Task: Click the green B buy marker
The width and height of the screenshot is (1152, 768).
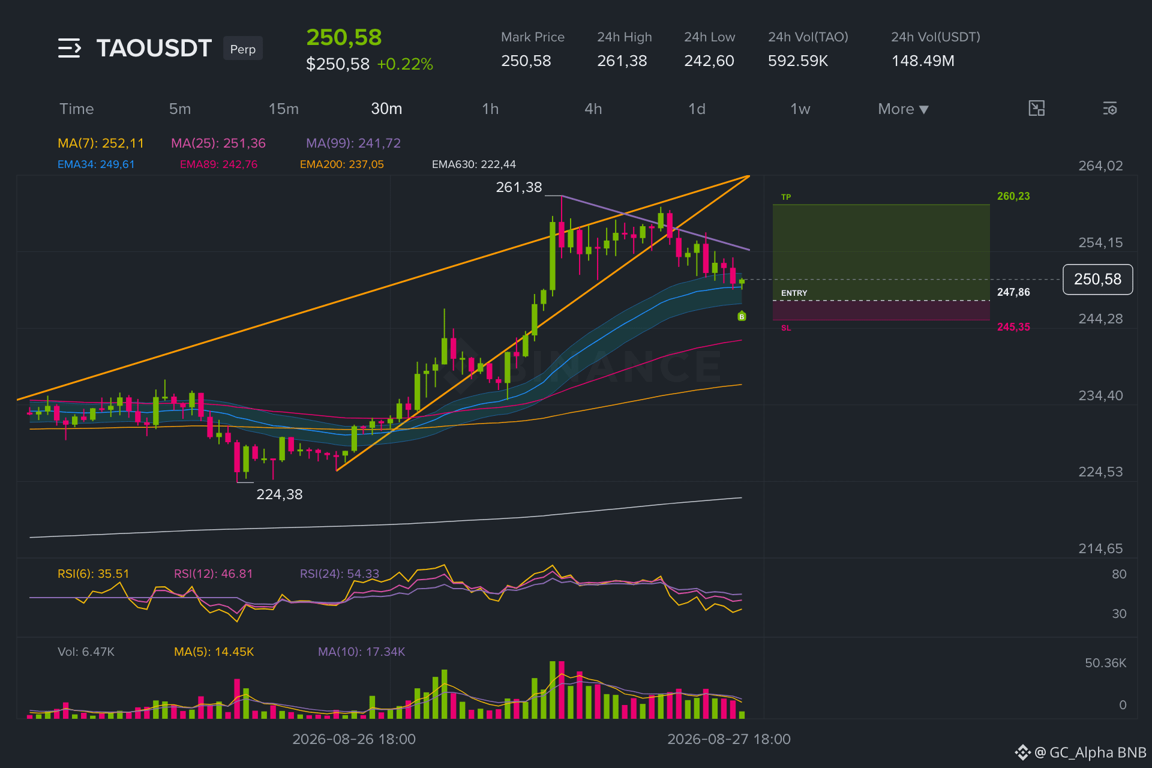Action: pyautogui.click(x=742, y=316)
